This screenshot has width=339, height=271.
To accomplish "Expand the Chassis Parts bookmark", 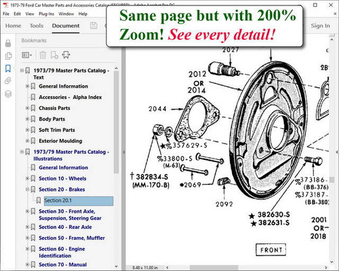I will (27, 108).
